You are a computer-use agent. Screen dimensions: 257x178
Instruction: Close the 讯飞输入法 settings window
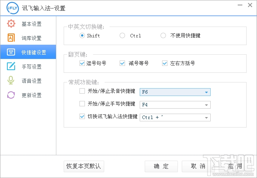pos(250,5)
